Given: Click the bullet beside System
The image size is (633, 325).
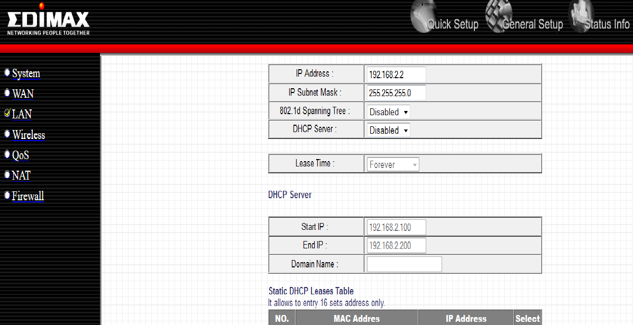Looking at the screenshot, I should click(7, 72).
